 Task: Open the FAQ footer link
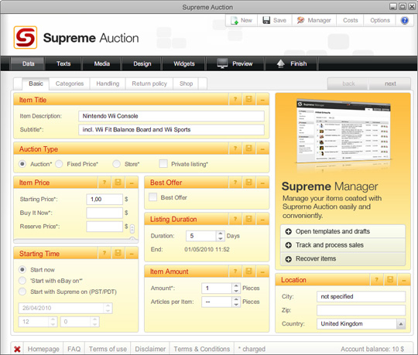(x=74, y=349)
